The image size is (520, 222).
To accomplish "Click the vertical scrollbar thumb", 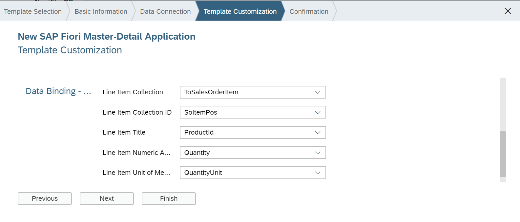I will click(x=503, y=154).
